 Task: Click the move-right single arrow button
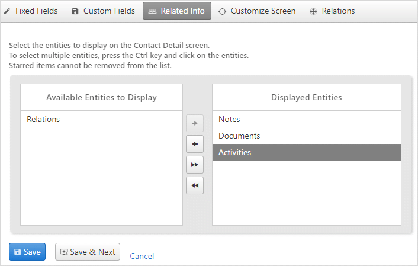pyautogui.click(x=195, y=123)
